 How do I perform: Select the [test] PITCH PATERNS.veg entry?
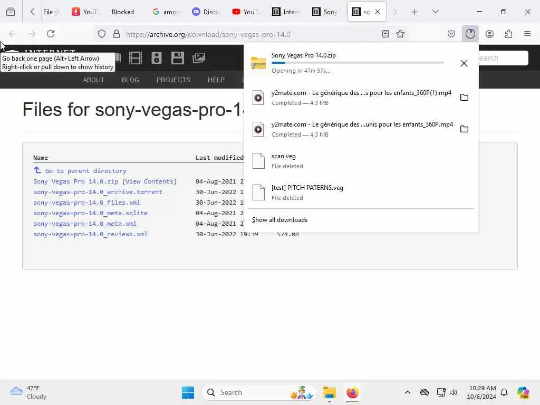click(x=361, y=192)
